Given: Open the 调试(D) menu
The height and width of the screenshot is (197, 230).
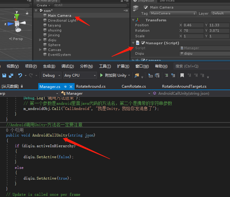Looking at the screenshot, I should click(67, 66).
